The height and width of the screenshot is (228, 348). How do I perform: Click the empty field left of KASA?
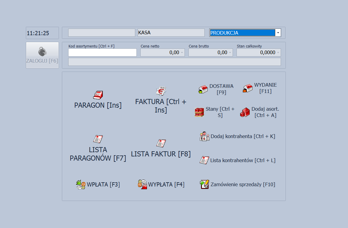[x=102, y=33]
